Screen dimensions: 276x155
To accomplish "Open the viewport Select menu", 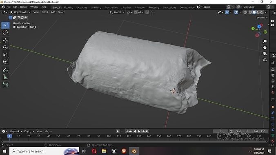I will pyautogui.click(x=45, y=12).
